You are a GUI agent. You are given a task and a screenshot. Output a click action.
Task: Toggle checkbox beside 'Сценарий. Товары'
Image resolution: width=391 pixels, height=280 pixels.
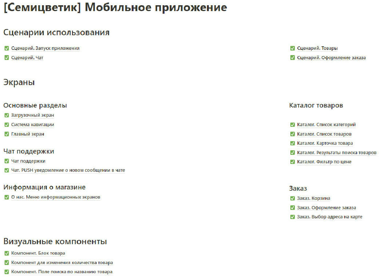(292, 48)
